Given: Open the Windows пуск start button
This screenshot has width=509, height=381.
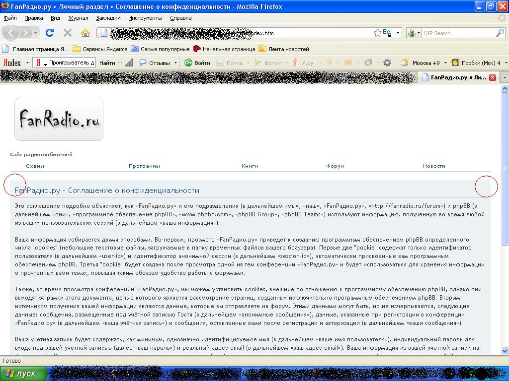Looking at the screenshot, I should point(23,374).
